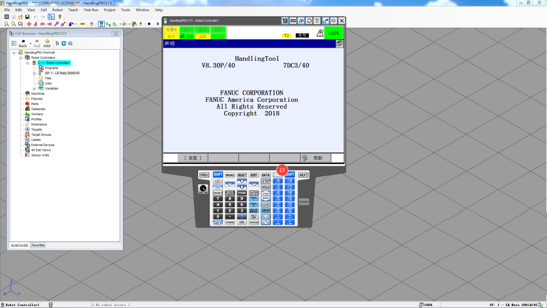The width and height of the screenshot is (547, 308).
Task: Select the Target Groups tree item
Action: 41,135
